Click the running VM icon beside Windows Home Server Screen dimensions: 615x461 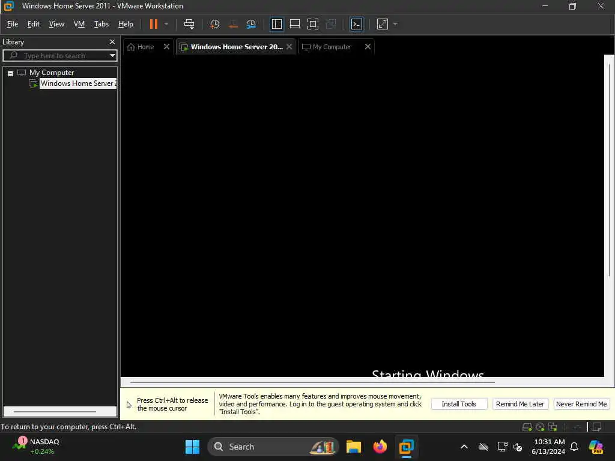tap(34, 83)
